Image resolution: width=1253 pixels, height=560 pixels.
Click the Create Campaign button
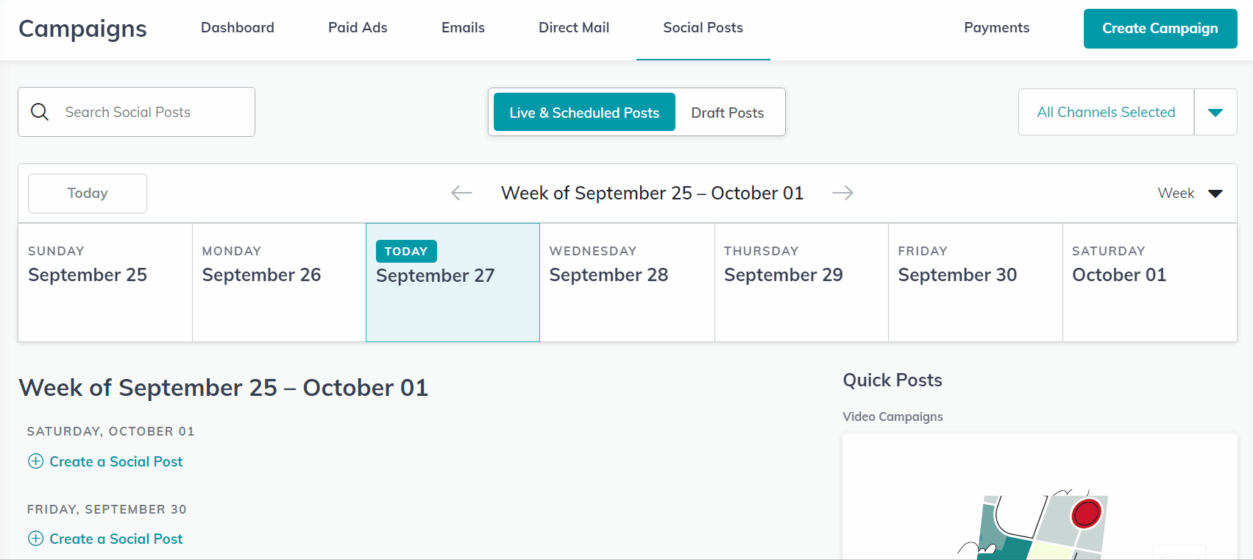click(x=1160, y=29)
